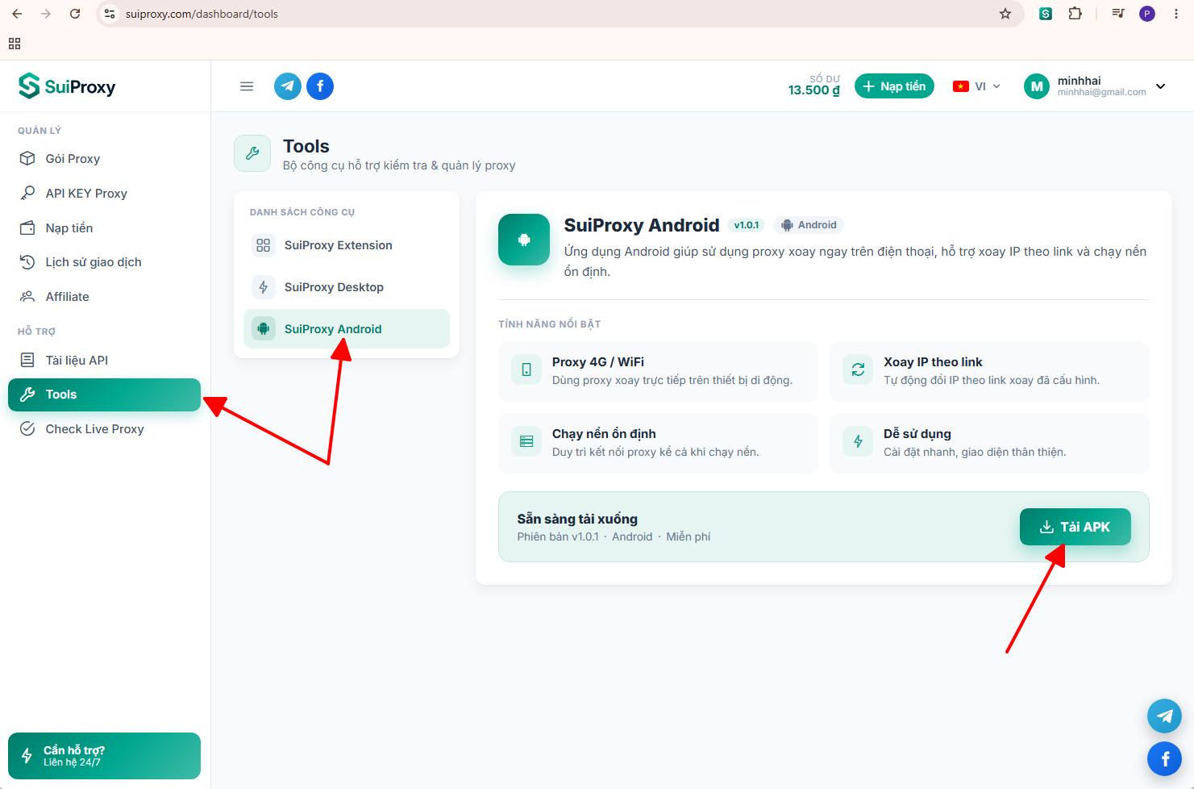Image resolution: width=1194 pixels, height=789 pixels.
Task: Download with Tải APK button
Action: (1075, 527)
